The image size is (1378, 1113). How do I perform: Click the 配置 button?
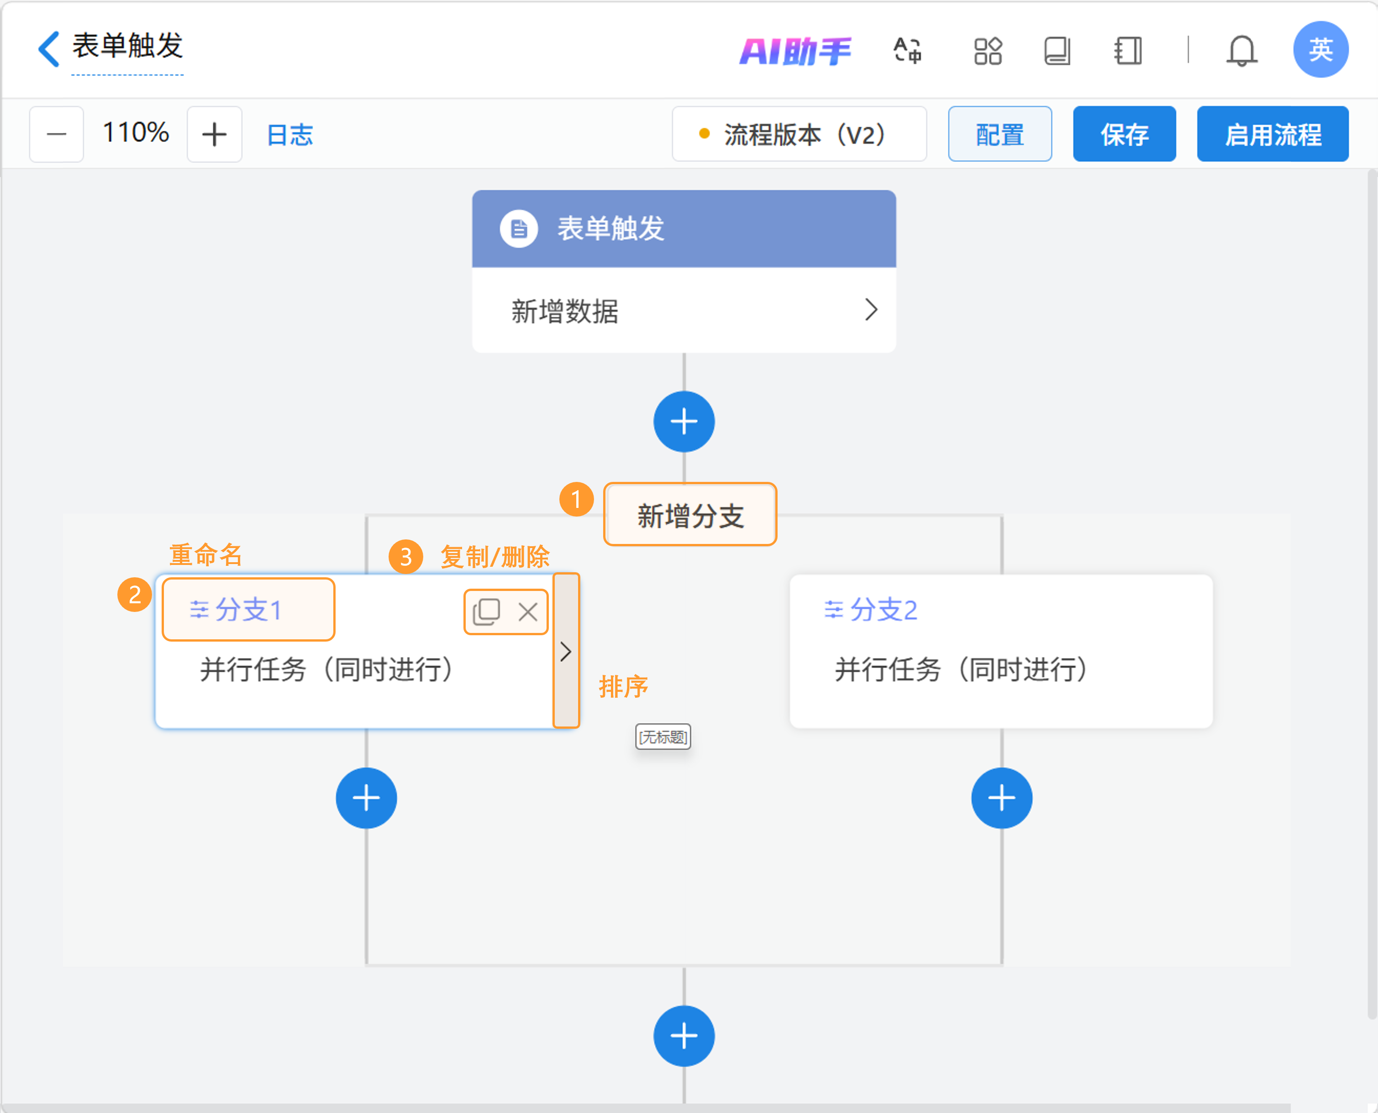tap(999, 134)
